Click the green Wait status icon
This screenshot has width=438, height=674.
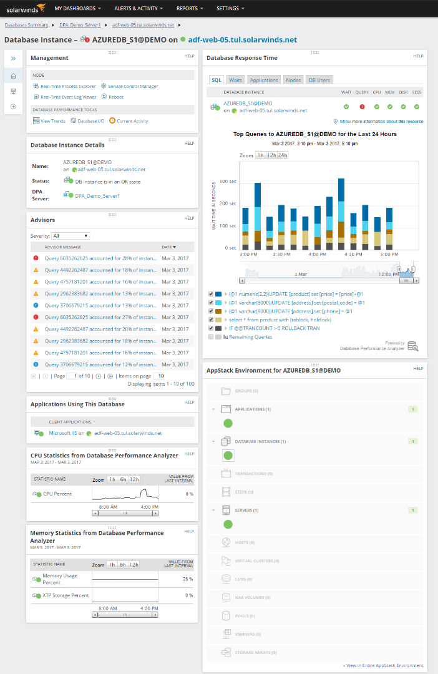tap(346, 107)
